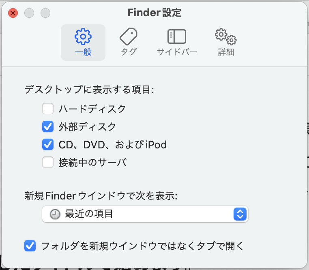This screenshot has height=270, width=309.
Task: Select the 一般 tab label
Action: pos(83,52)
